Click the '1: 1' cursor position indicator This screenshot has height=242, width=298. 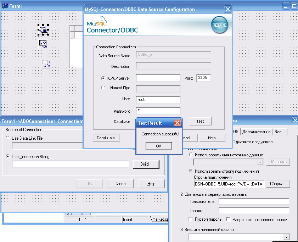click(80, 220)
